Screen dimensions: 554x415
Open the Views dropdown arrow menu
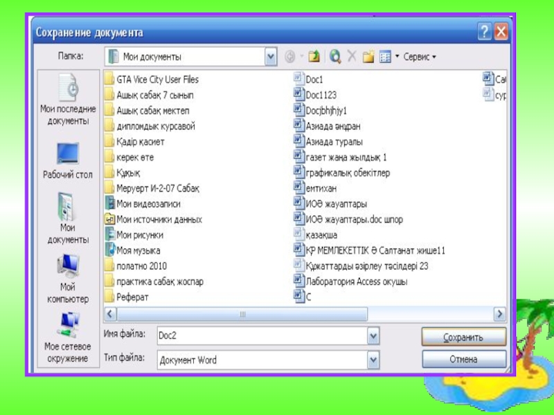[x=396, y=57]
